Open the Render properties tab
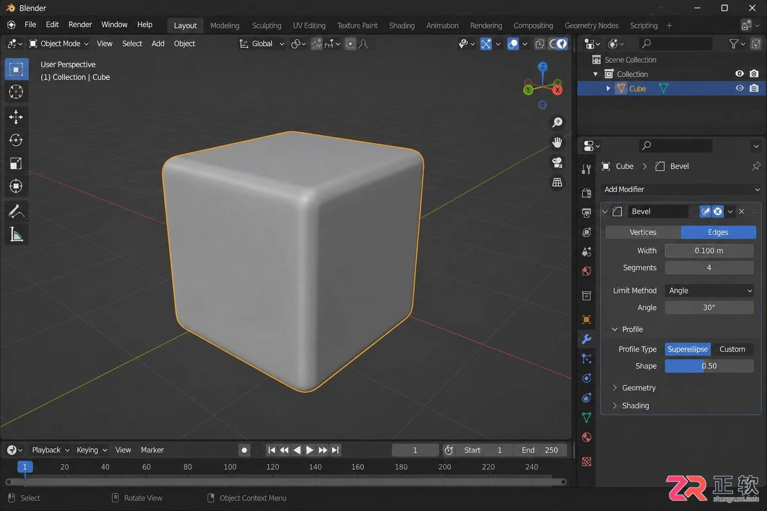Image resolution: width=767 pixels, height=511 pixels. click(x=586, y=193)
